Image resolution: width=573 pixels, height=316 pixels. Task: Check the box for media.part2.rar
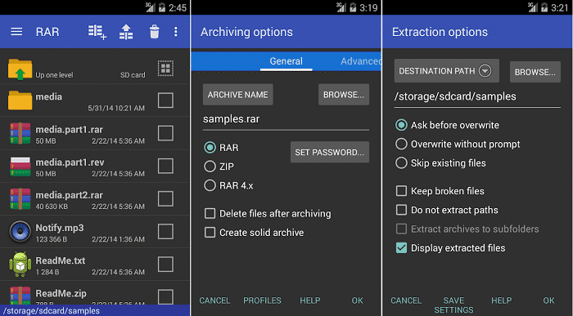165,198
